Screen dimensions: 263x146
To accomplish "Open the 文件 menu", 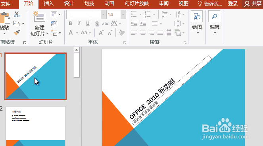I will 6,4.
